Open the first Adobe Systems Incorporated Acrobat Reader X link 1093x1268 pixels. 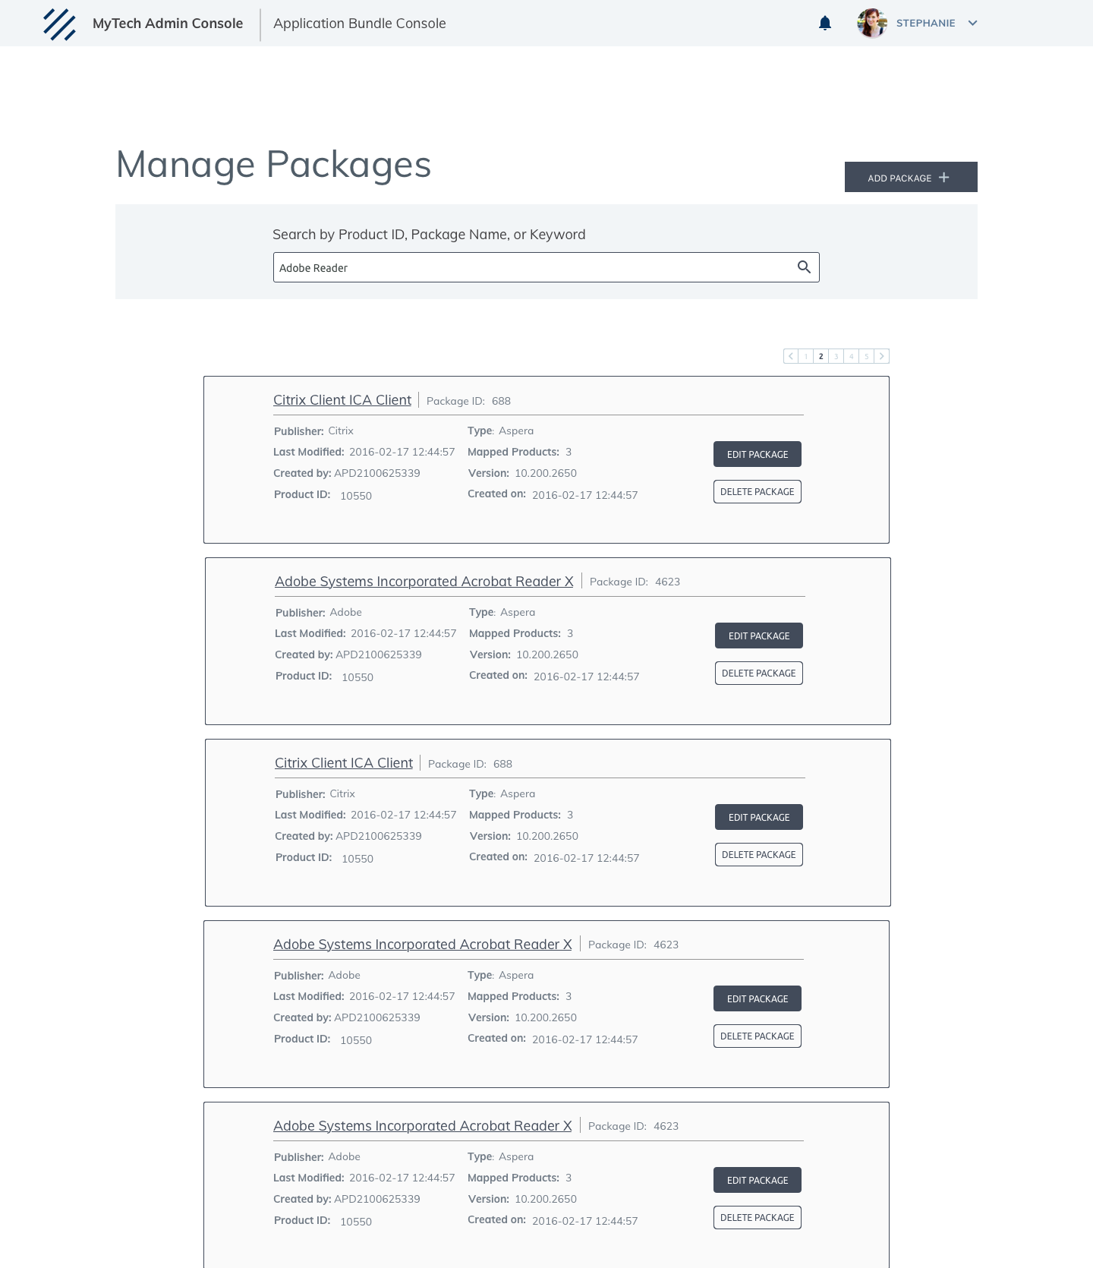click(424, 582)
